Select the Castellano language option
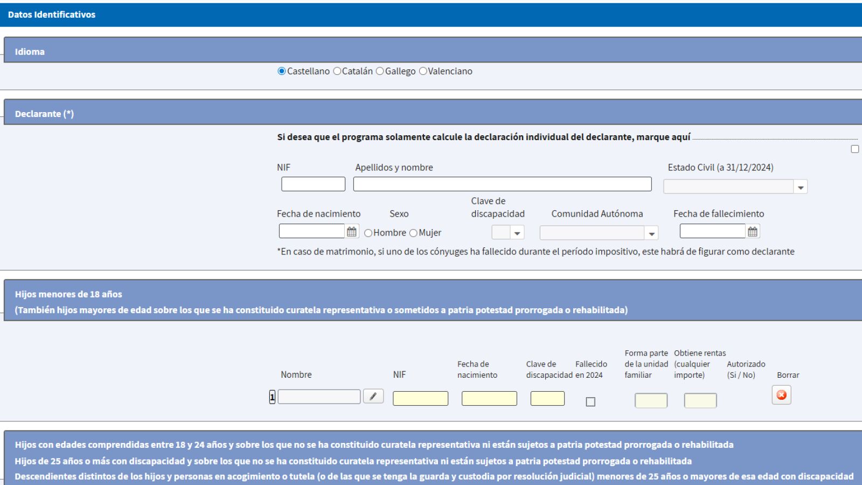 [282, 71]
